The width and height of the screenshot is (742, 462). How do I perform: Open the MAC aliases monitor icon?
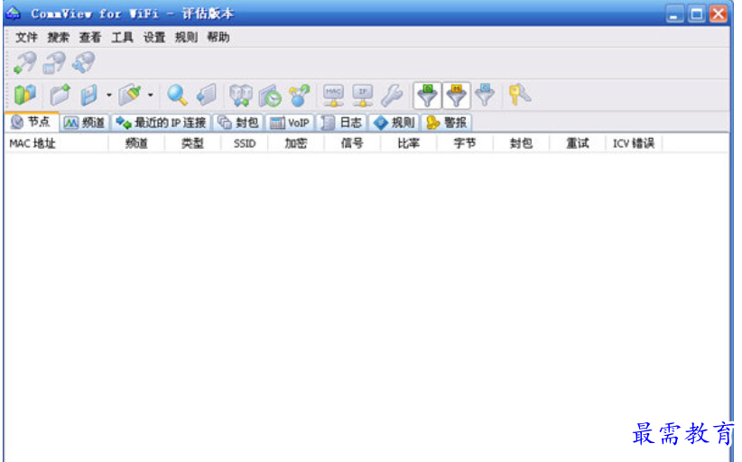334,95
